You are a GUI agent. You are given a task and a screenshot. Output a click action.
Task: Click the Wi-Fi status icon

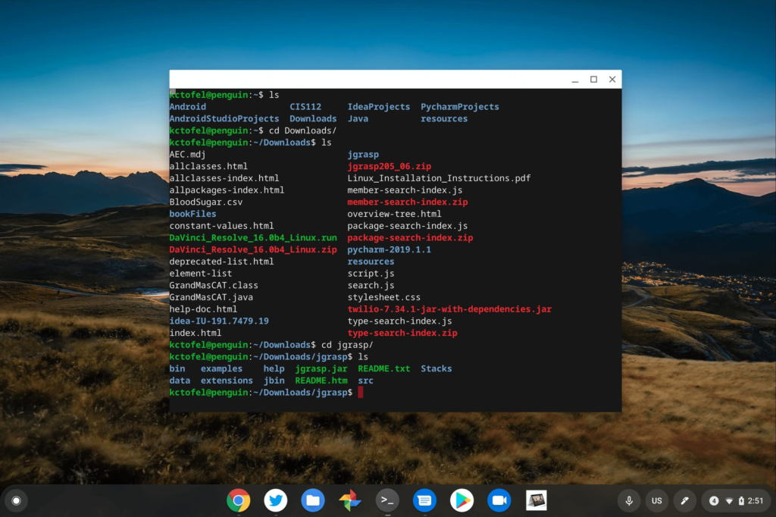(729, 501)
